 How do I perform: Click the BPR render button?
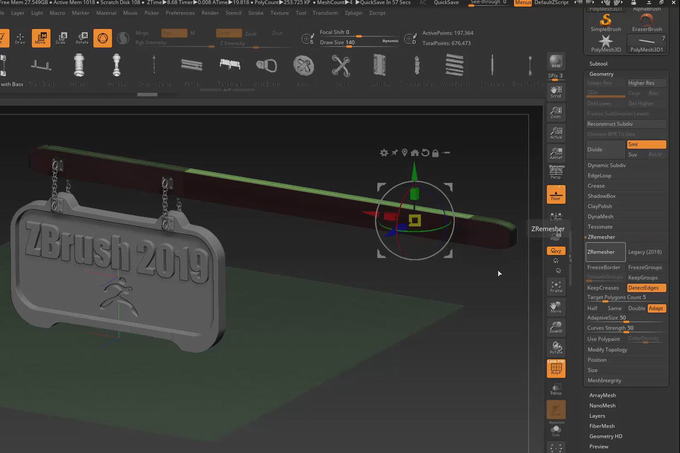[x=556, y=62]
